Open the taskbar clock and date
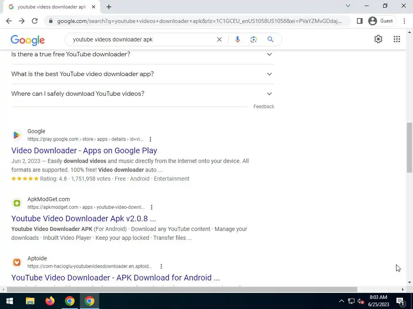This screenshot has height=309, width=413. click(378, 301)
